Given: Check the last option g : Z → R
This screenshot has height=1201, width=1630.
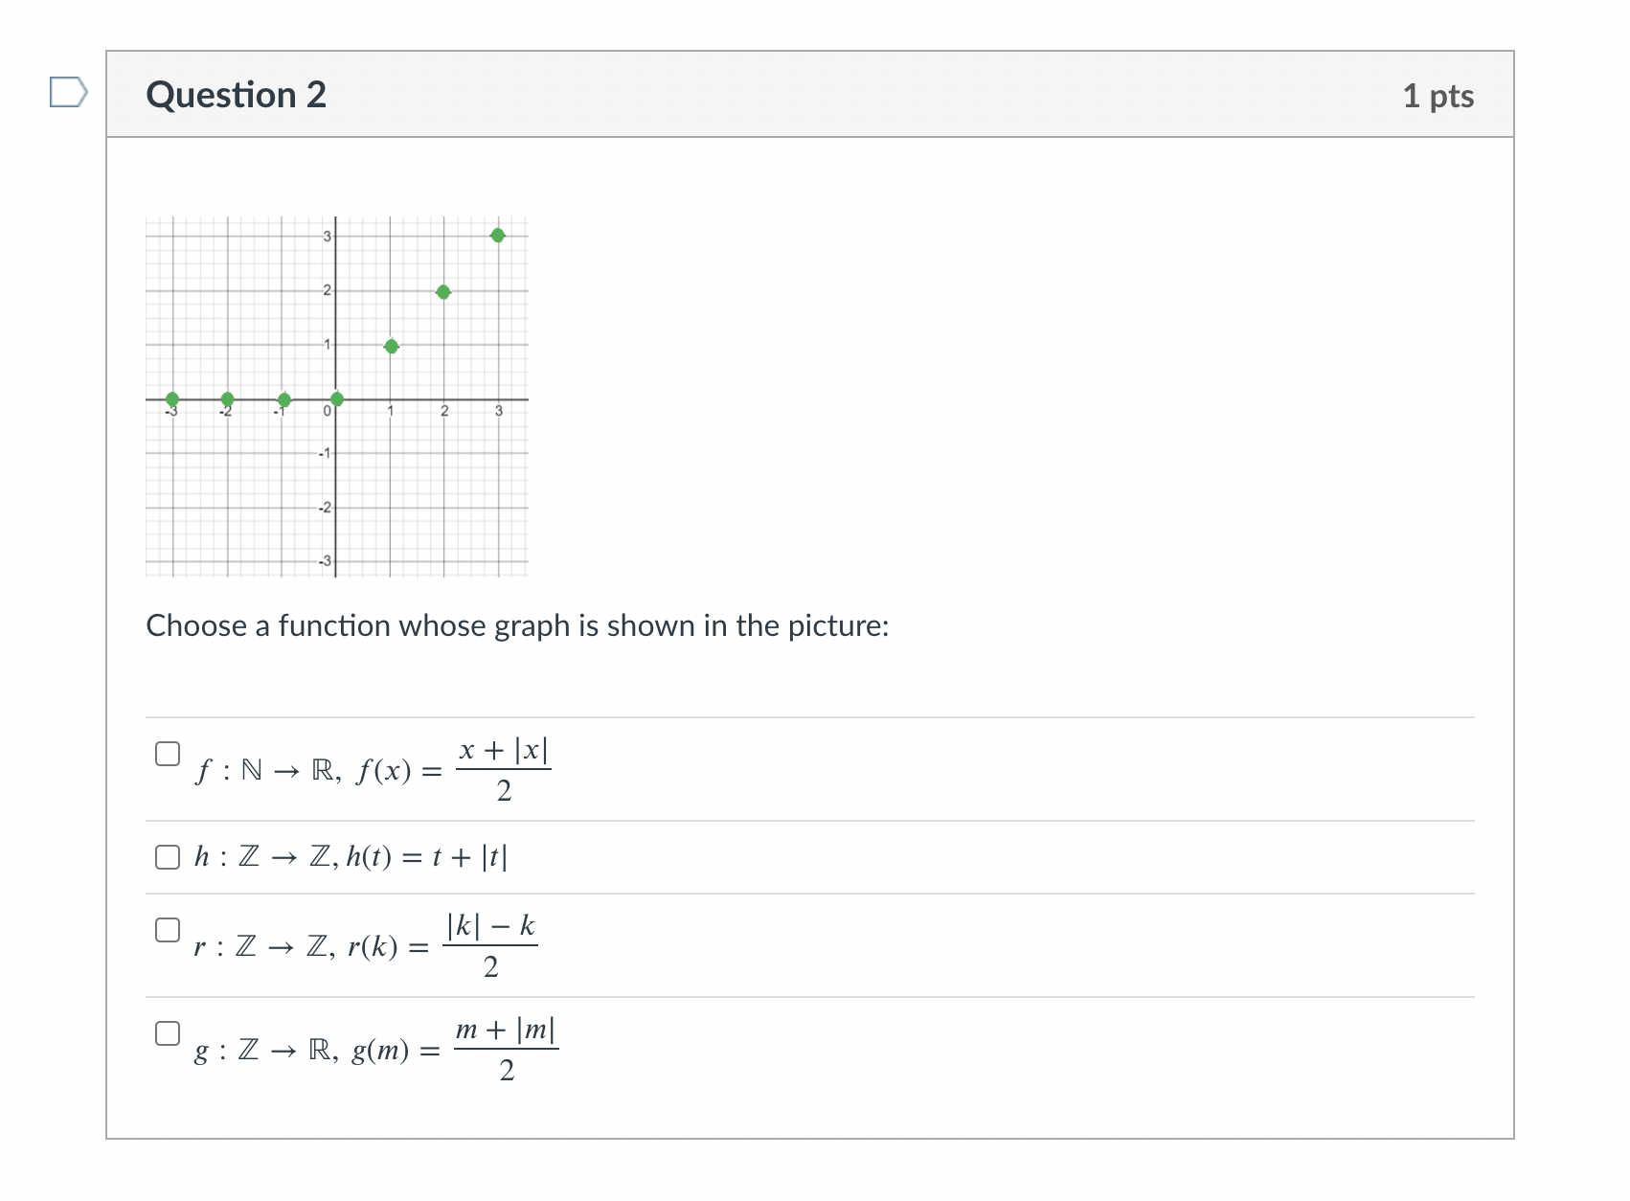Looking at the screenshot, I should 168,1032.
